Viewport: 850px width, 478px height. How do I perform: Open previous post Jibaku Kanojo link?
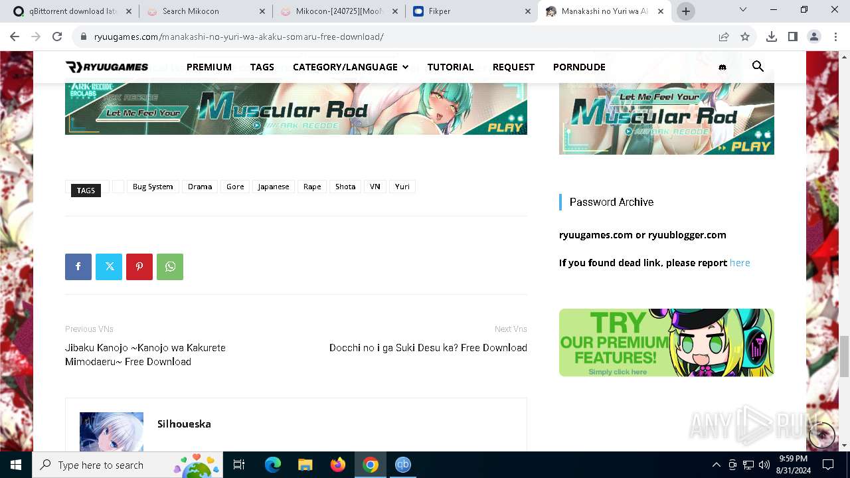pos(145,355)
